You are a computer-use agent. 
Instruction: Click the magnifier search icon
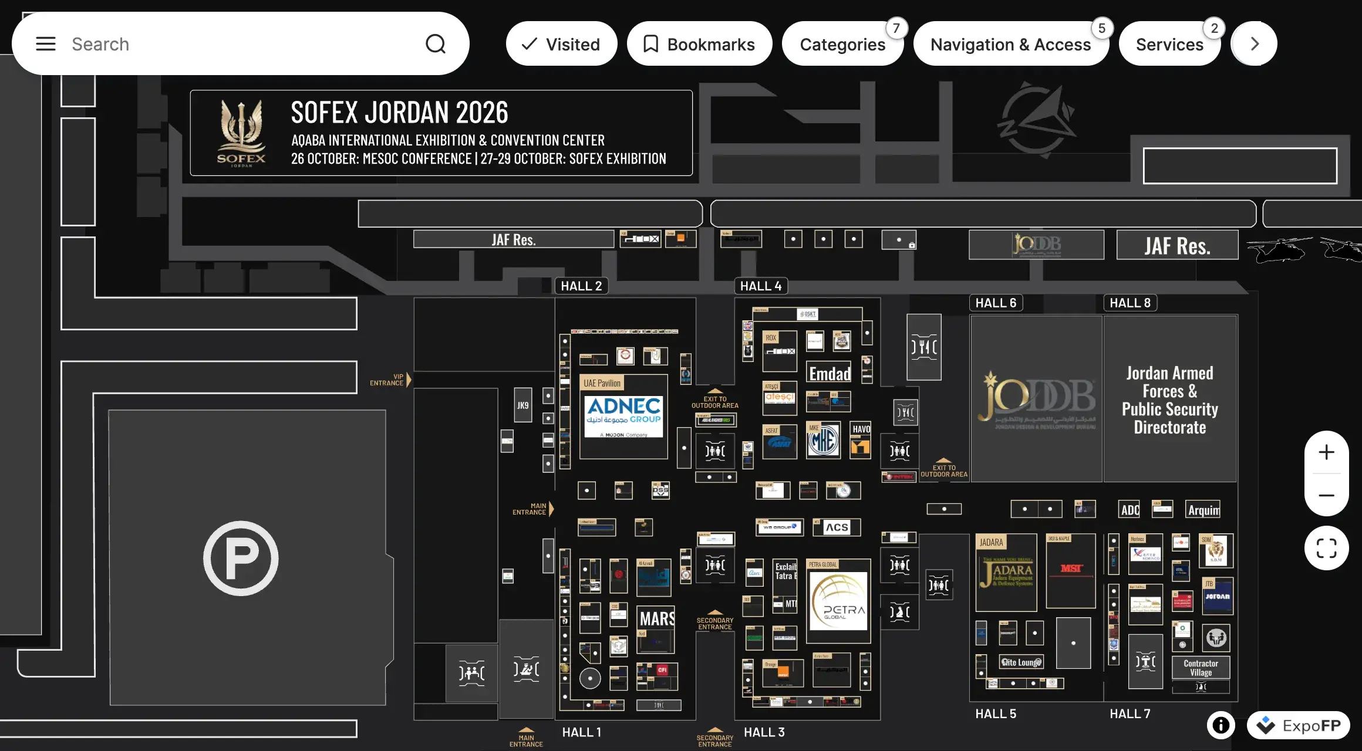click(435, 44)
